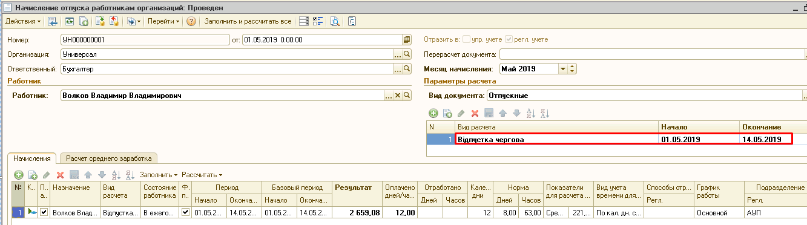Toggle the Ф.п. checkbox in Волков row

(x=185, y=212)
